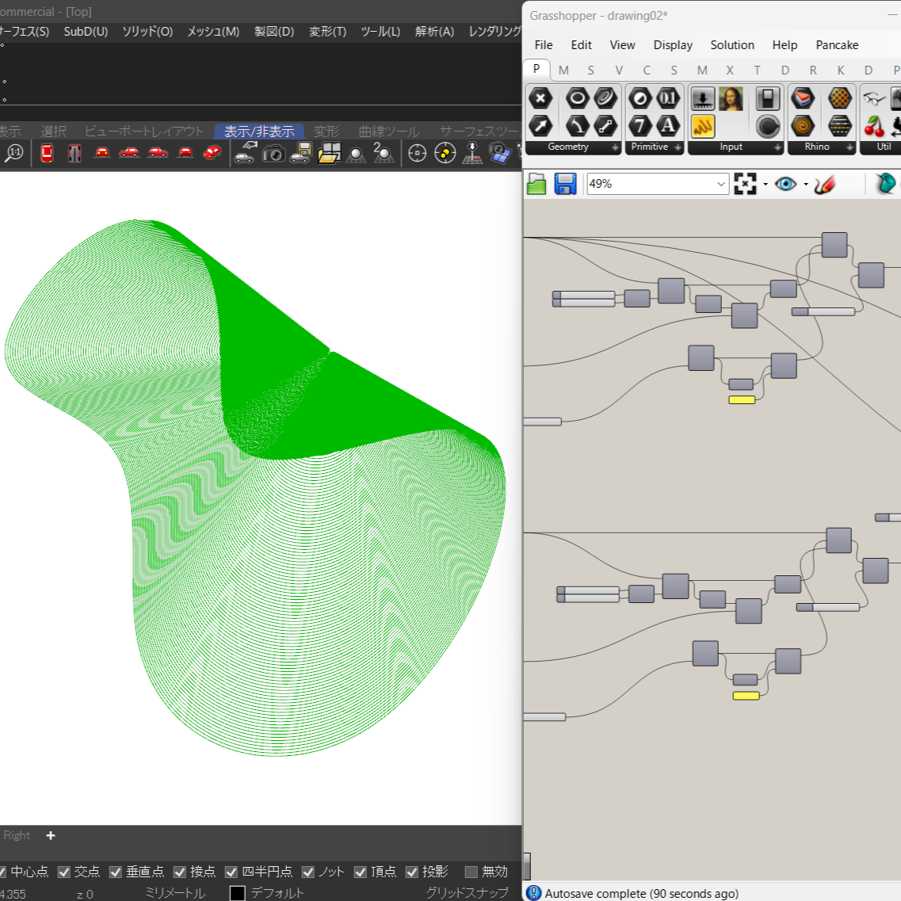Image resolution: width=901 pixels, height=901 pixels.
Task: Open the arrow next to Zoom Extents
Action: click(765, 185)
